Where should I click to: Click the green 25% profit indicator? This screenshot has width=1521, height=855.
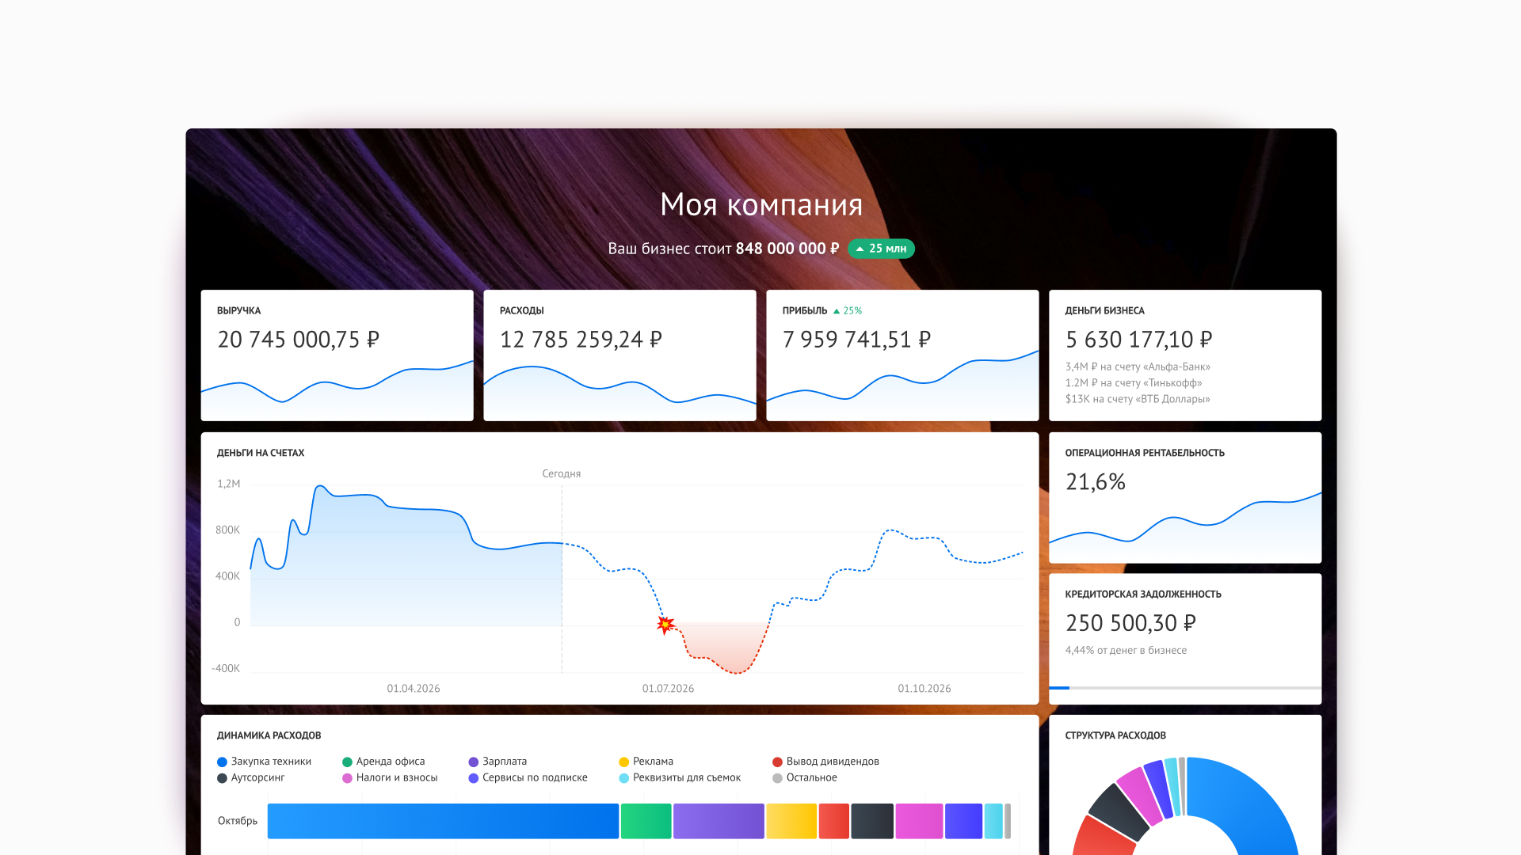847,311
